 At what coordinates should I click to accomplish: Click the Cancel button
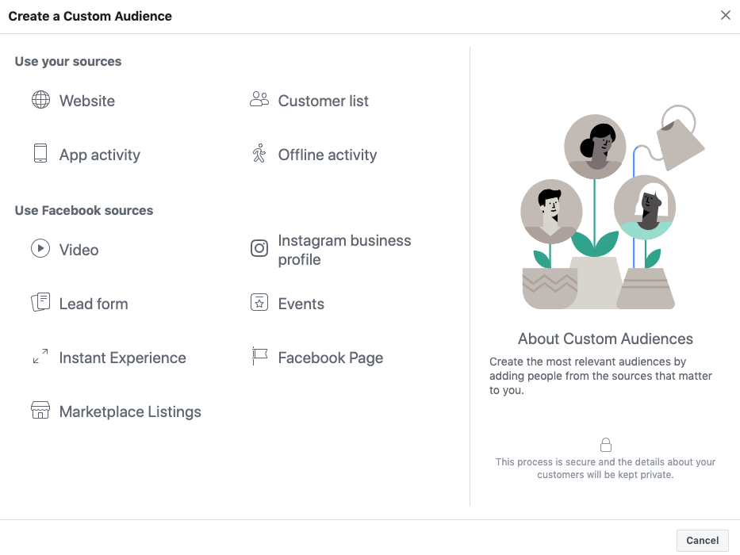702,541
